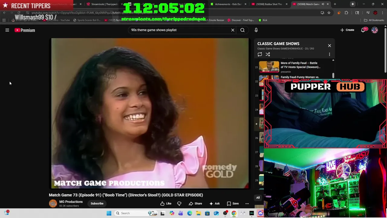This screenshot has height=218, width=387.
Task: Open MG Productions channel avatar
Action: coord(53,203)
